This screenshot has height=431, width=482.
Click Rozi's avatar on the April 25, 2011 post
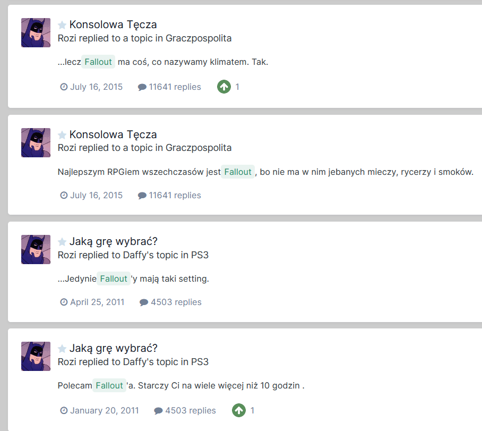tap(36, 249)
